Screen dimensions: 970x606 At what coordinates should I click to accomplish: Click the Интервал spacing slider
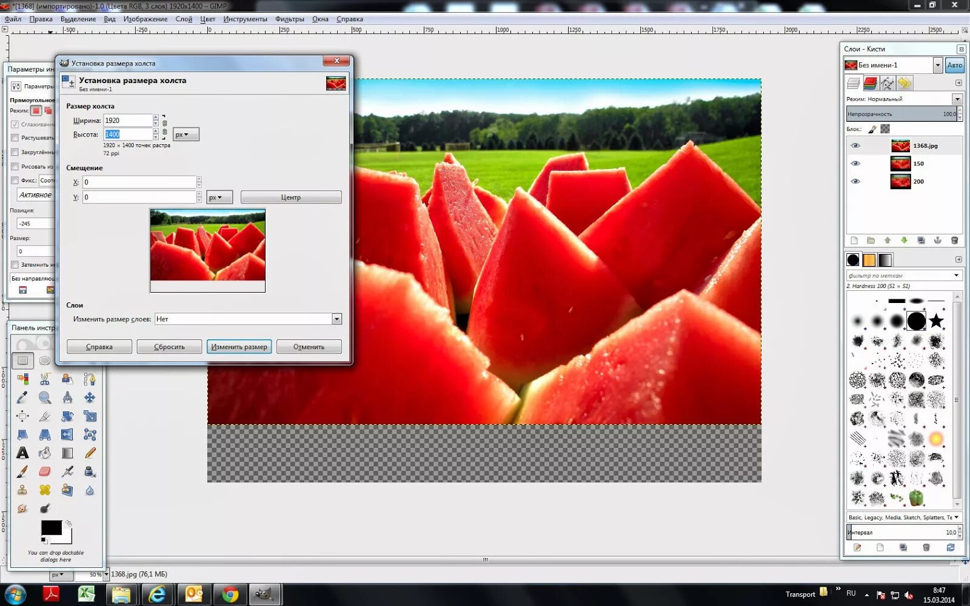[902, 533]
